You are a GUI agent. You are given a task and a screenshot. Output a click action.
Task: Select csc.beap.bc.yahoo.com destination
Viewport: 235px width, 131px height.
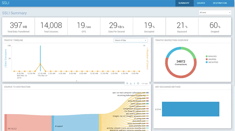135,111
